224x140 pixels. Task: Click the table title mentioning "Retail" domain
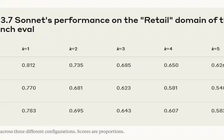[112, 20]
